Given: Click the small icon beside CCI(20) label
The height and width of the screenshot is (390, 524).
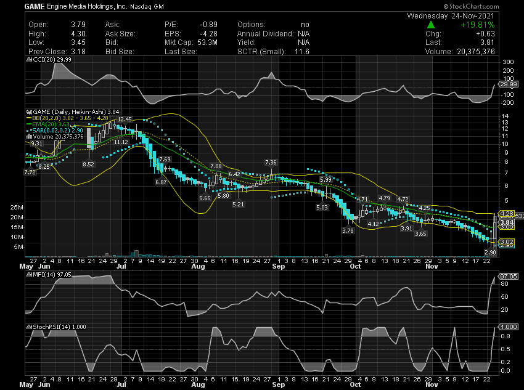Looking at the screenshot, I should [x=29, y=59].
